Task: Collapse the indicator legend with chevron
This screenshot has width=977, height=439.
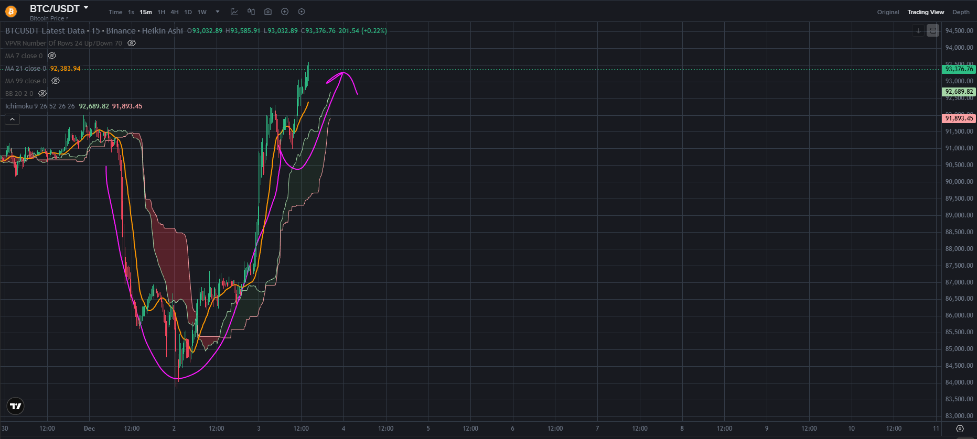Action: (12, 119)
